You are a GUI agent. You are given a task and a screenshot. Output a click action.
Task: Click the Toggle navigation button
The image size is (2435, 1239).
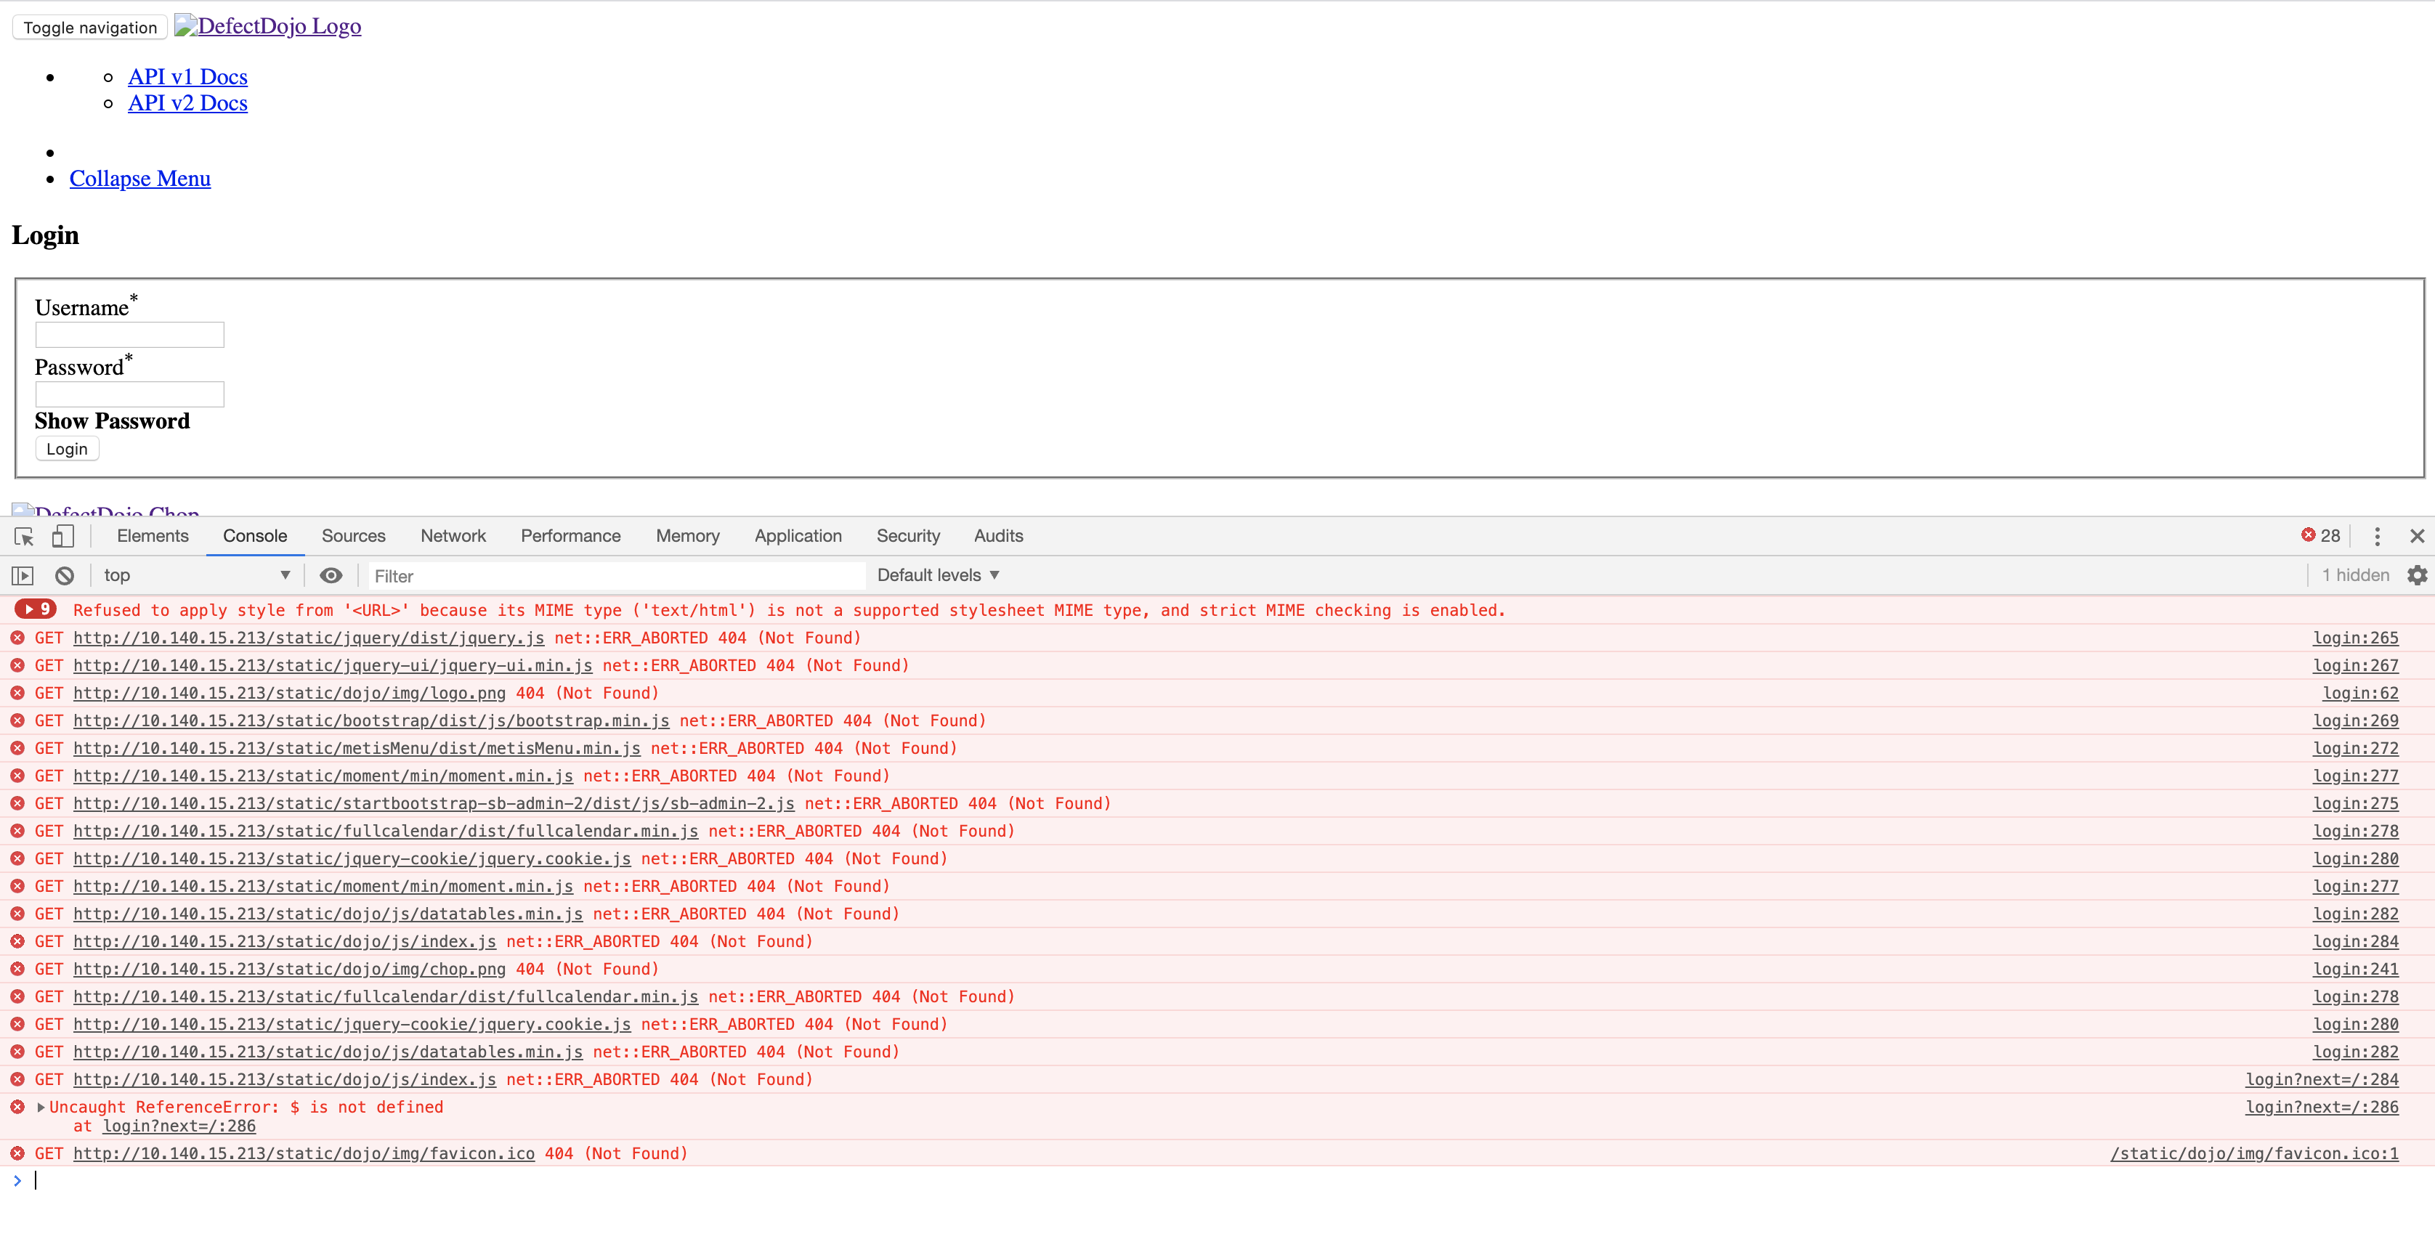[89, 26]
